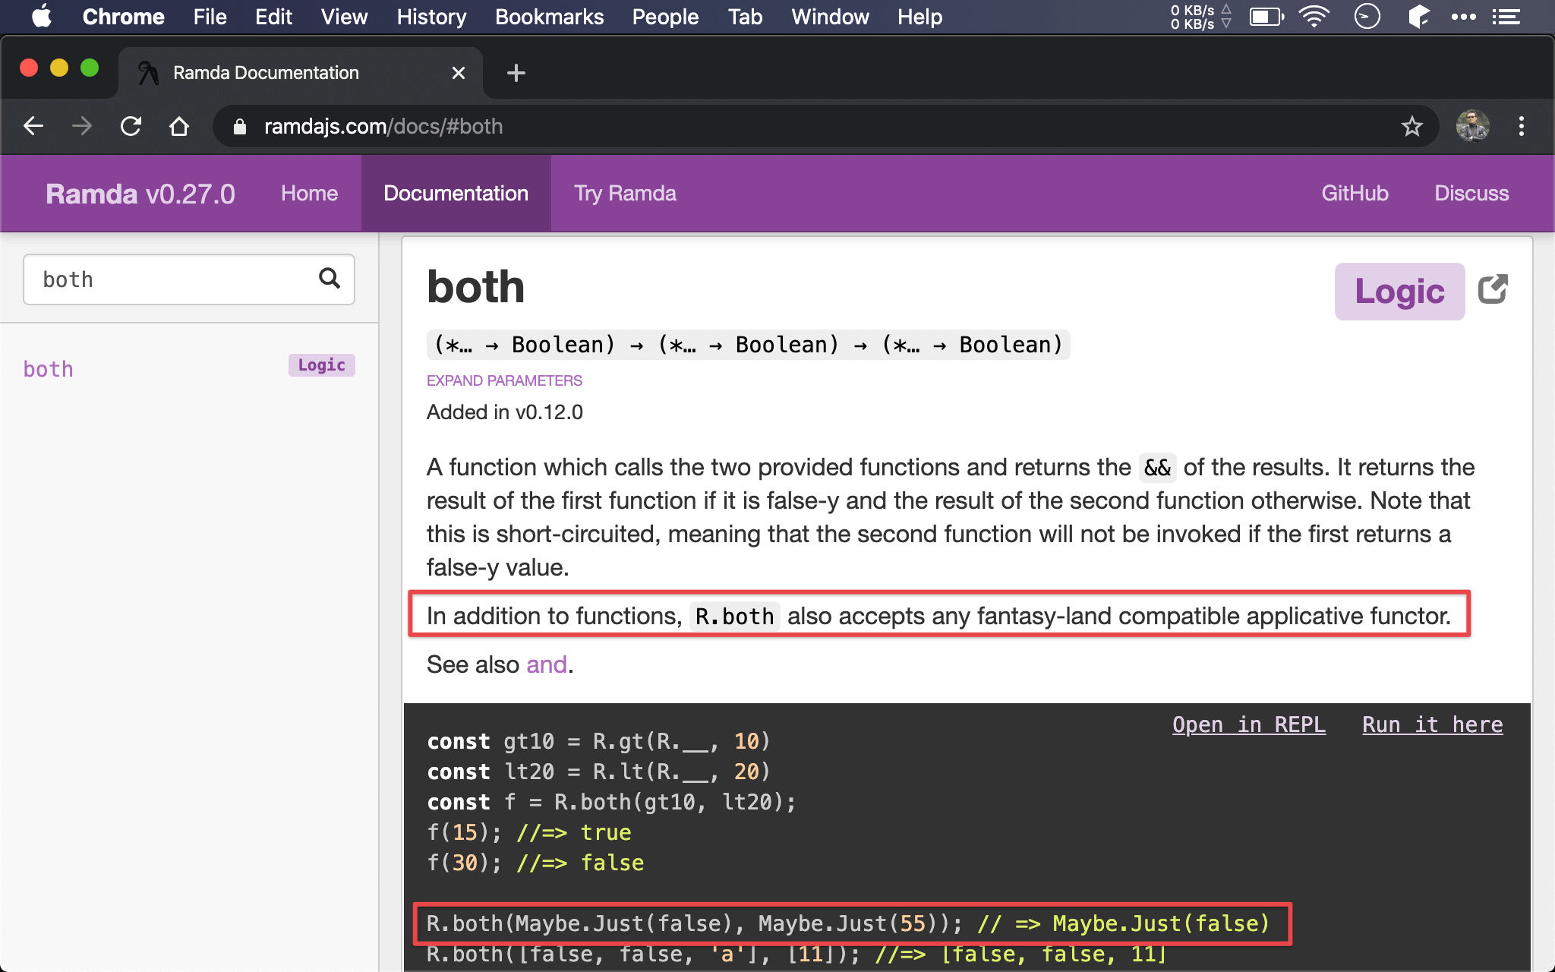Image resolution: width=1555 pixels, height=972 pixels.
Task: Click the R.both inline code snippet
Action: coord(734,616)
